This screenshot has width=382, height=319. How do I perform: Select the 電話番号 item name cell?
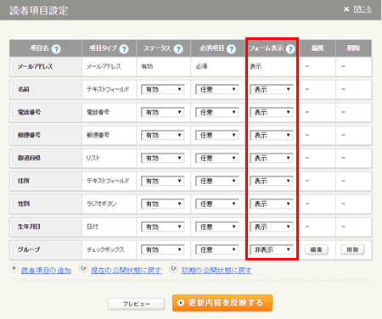point(46,113)
